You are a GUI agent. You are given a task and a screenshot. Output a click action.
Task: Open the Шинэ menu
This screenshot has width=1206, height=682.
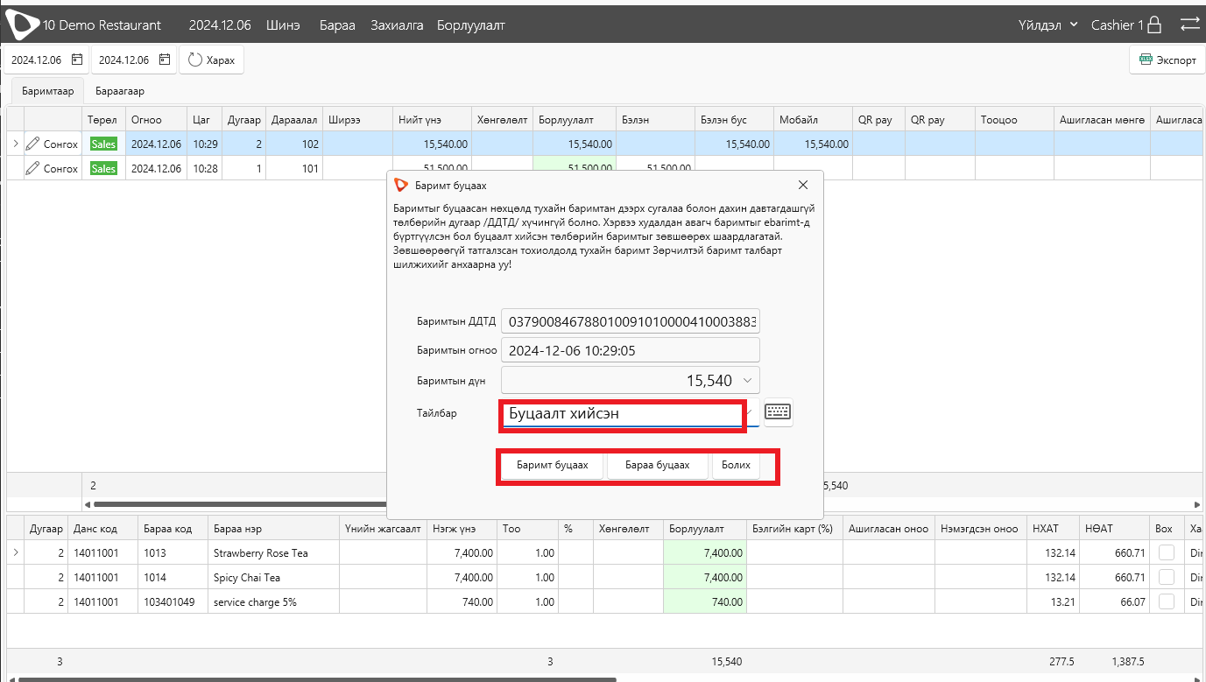pos(283,25)
